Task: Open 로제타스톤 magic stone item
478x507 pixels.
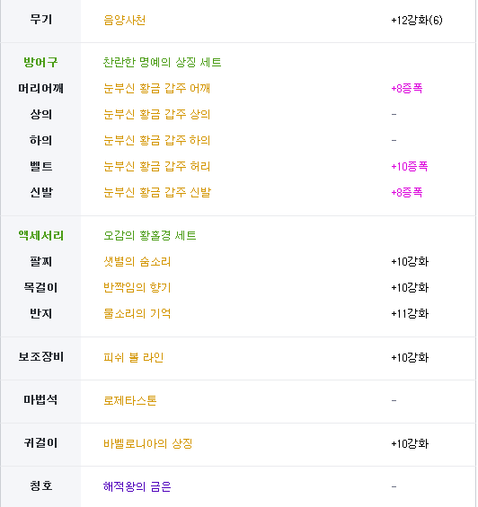Action: 130,400
